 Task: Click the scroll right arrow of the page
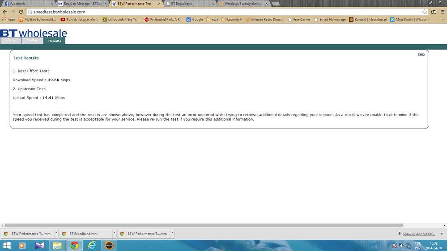pos(444,226)
